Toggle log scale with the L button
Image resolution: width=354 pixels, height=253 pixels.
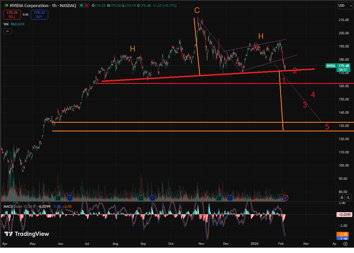[x=349, y=197]
